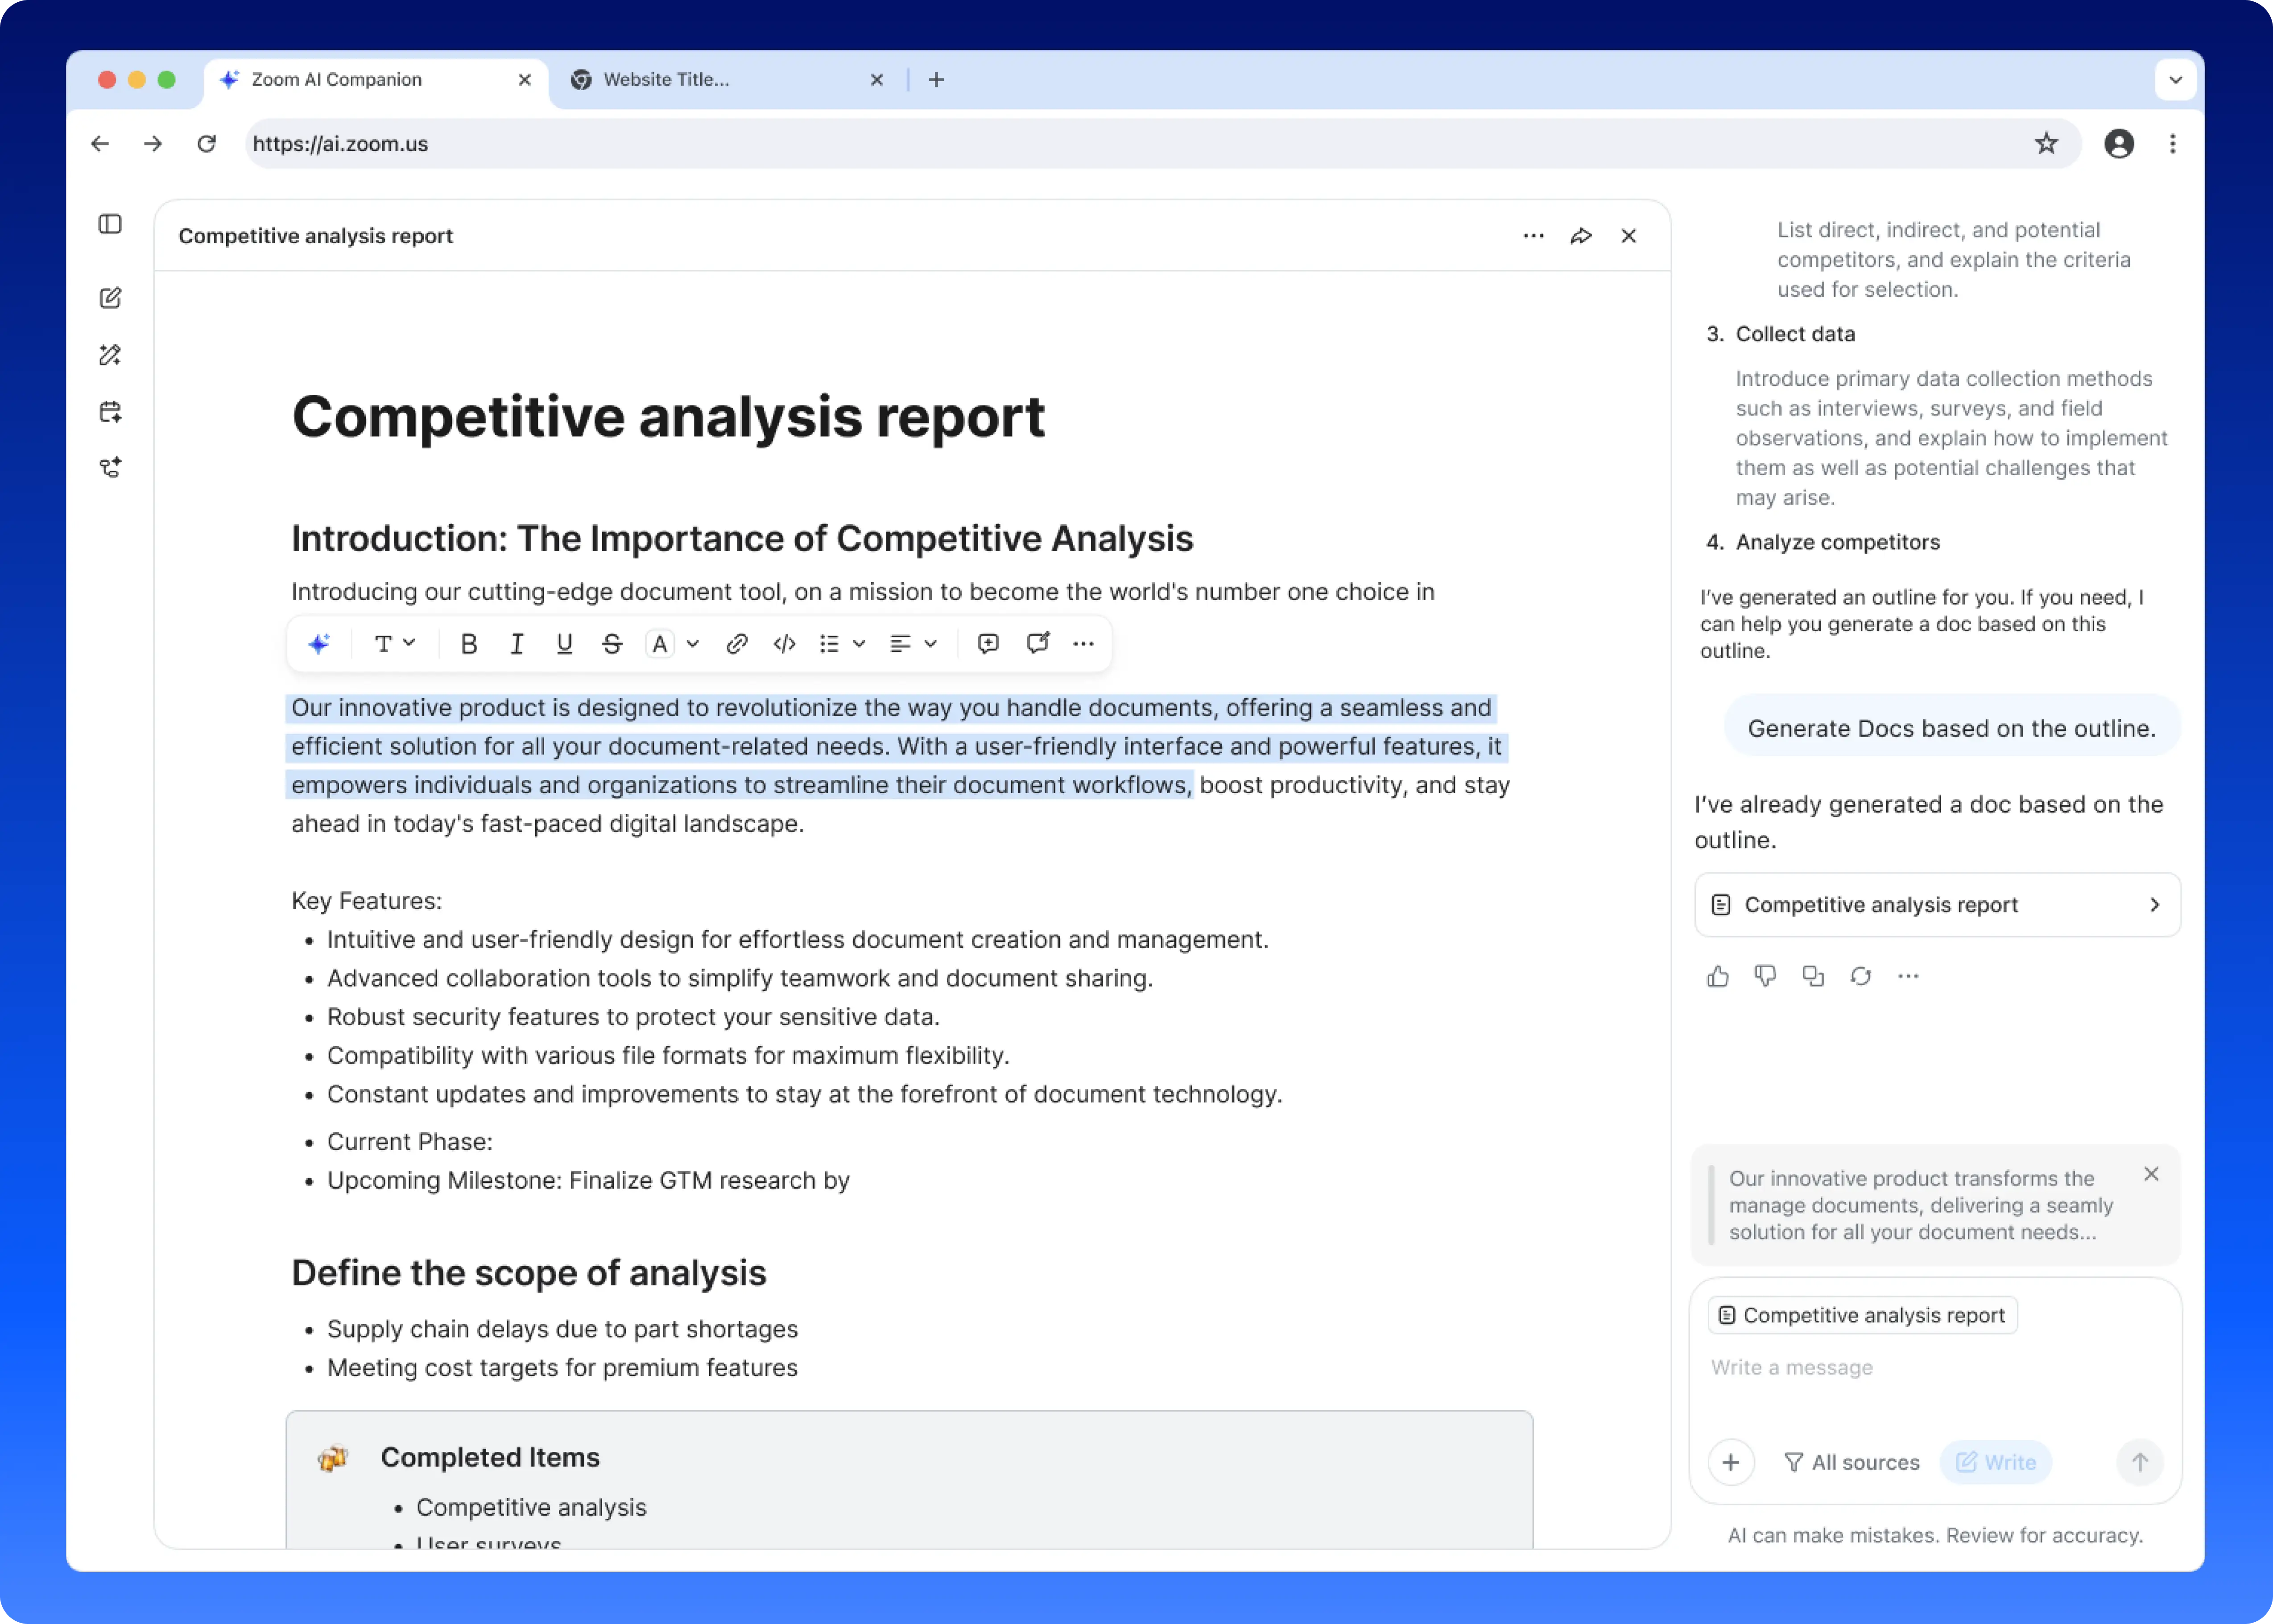Toggle the left sidebar panel icon

point(110,224)
